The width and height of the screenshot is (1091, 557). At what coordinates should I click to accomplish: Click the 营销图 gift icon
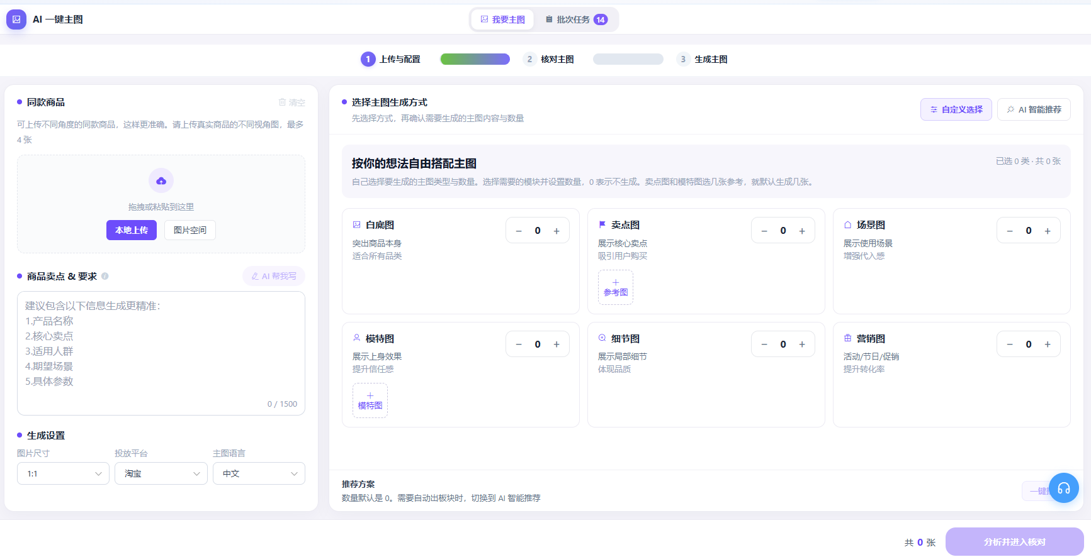tap(848, 338)
